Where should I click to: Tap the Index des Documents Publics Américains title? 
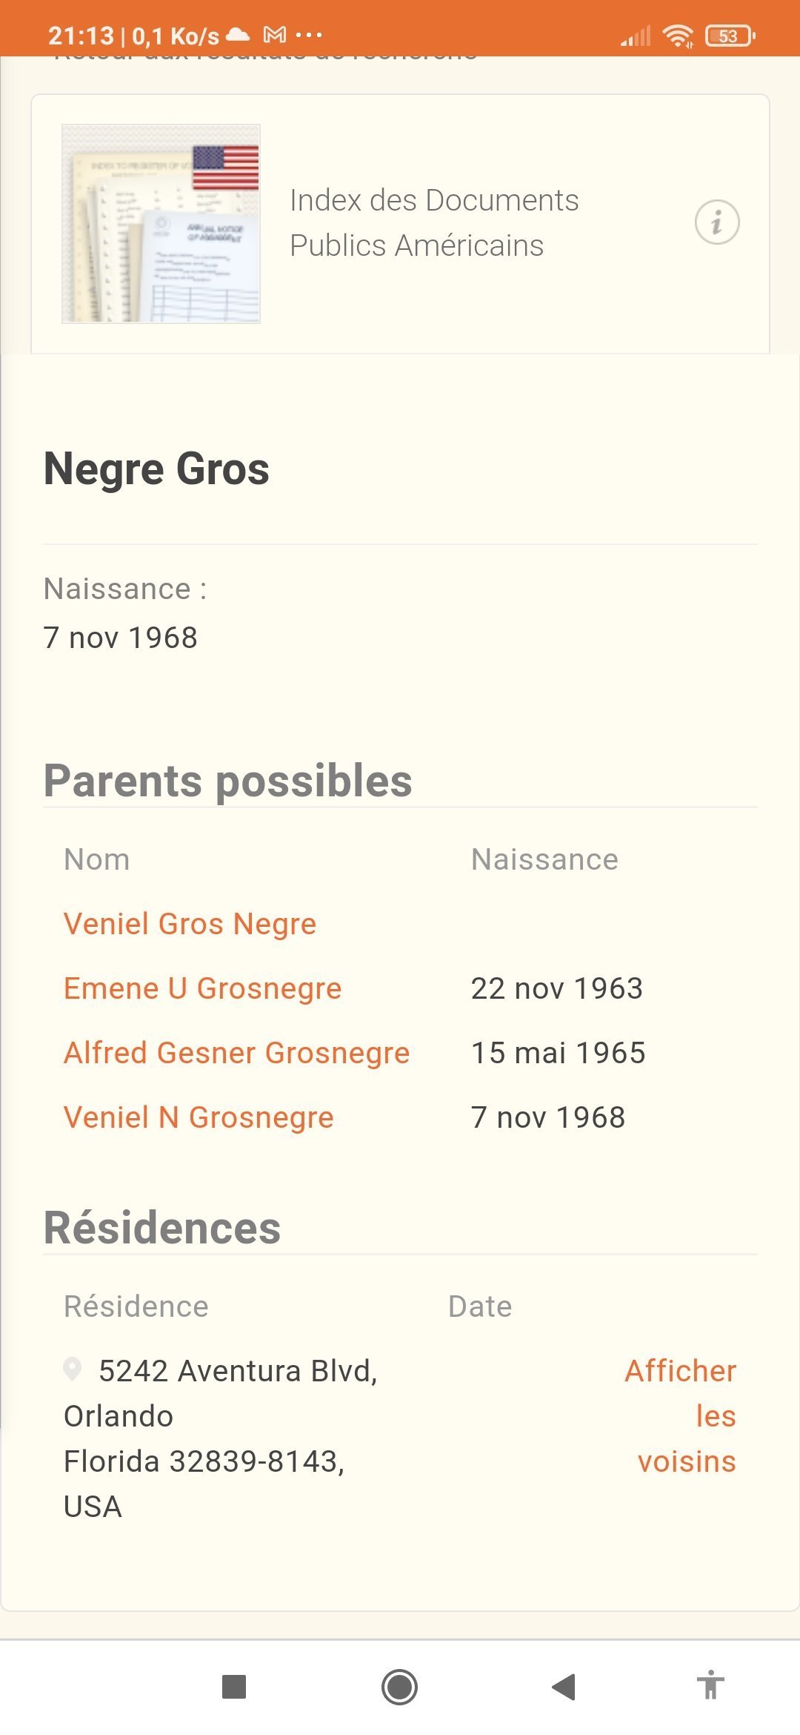[x=434, y=222]
